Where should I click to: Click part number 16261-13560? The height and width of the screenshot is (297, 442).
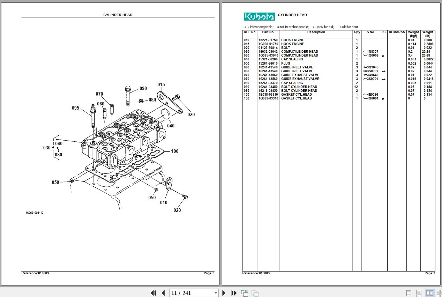(268, 79)
